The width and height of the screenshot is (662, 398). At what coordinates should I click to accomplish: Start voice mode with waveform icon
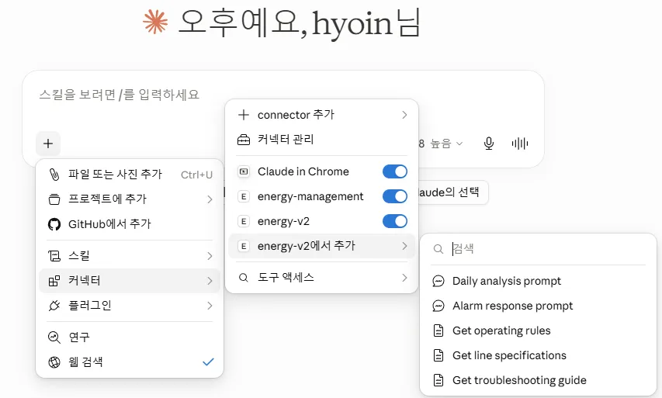pos(520,144)
